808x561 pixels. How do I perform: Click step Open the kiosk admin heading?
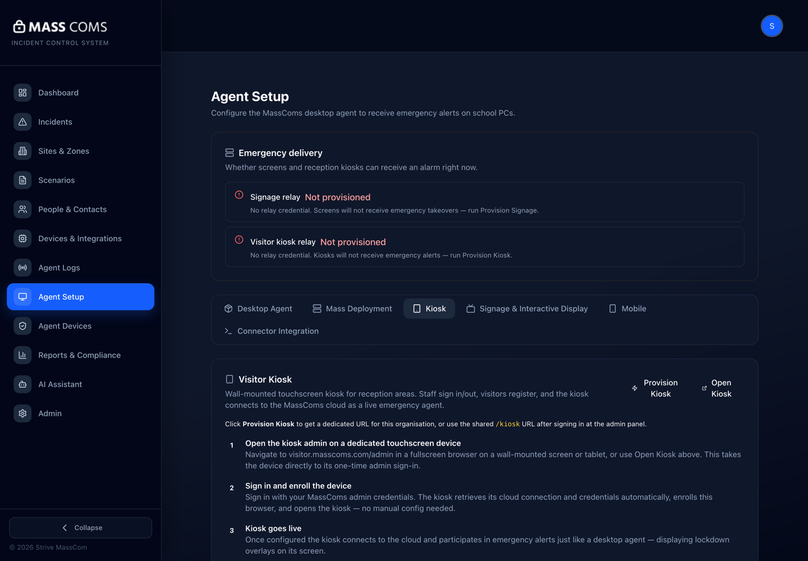(x=353, y=443)
